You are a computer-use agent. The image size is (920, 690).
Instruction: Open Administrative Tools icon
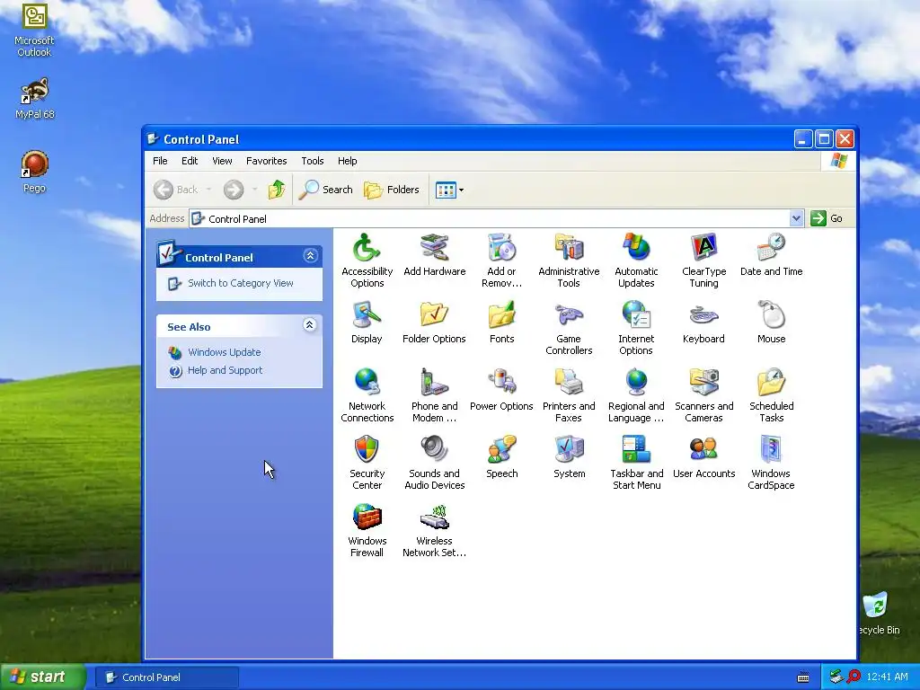(x=569, y=248)
